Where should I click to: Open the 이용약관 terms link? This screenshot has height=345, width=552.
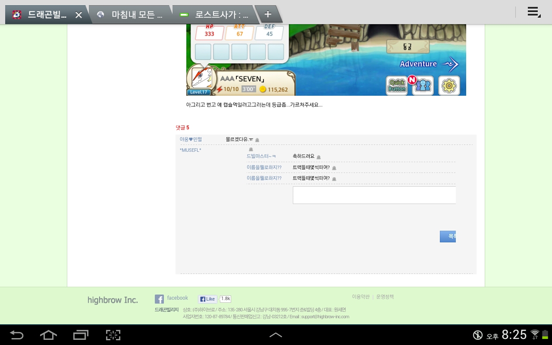361,297
